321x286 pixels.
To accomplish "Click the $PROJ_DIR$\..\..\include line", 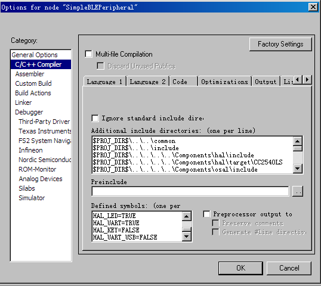I will (135, 148).
